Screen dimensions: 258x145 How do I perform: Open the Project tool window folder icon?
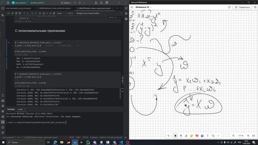point(3,8)
